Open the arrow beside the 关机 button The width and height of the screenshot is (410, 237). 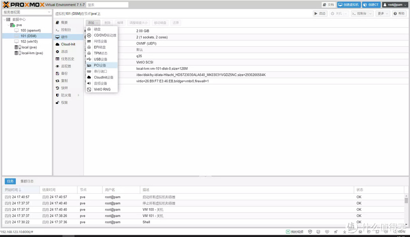coord(346,13)
